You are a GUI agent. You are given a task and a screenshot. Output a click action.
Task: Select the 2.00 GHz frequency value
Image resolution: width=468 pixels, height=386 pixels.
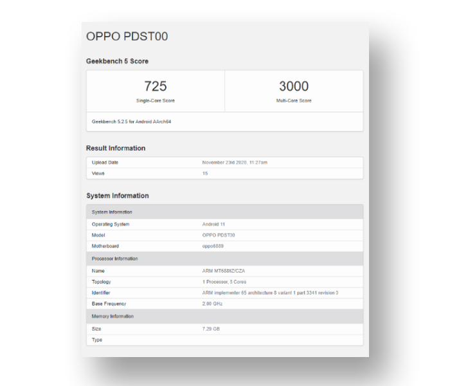(212, 304)
